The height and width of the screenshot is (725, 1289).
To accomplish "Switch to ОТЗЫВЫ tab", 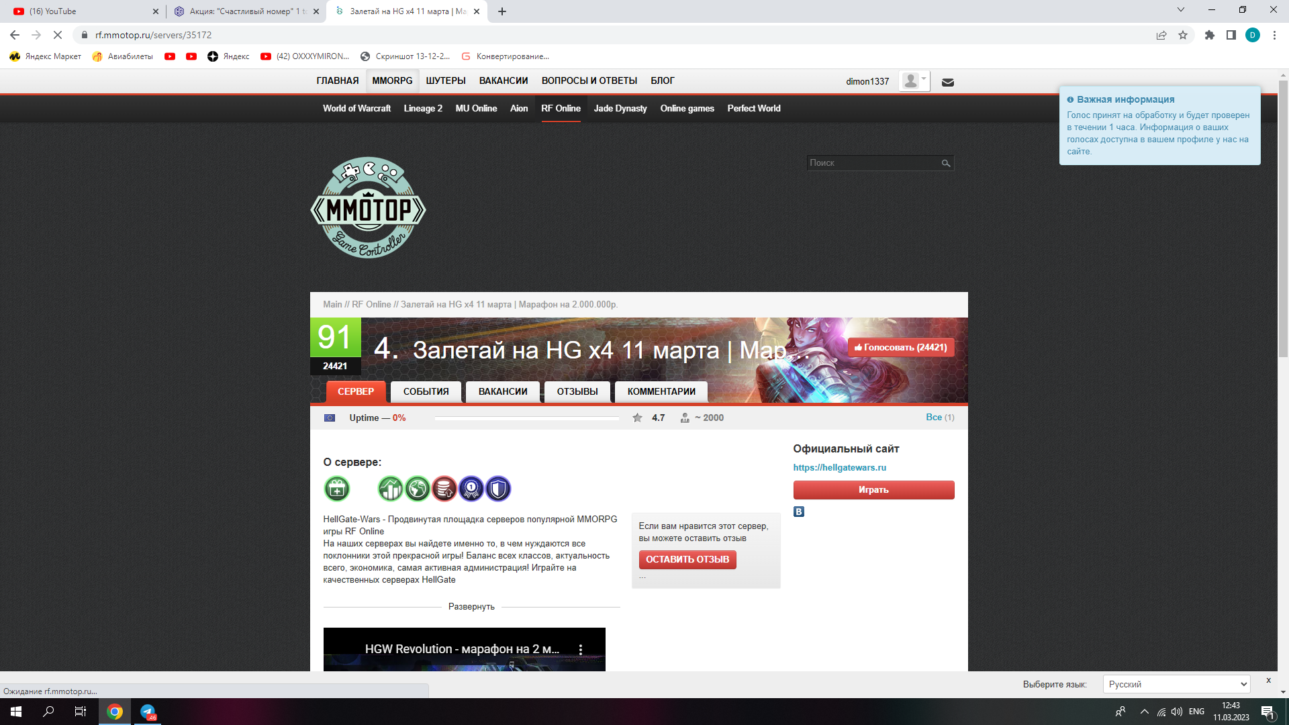I will click(577, 391).
